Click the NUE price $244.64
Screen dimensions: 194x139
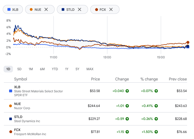[94, 106]
